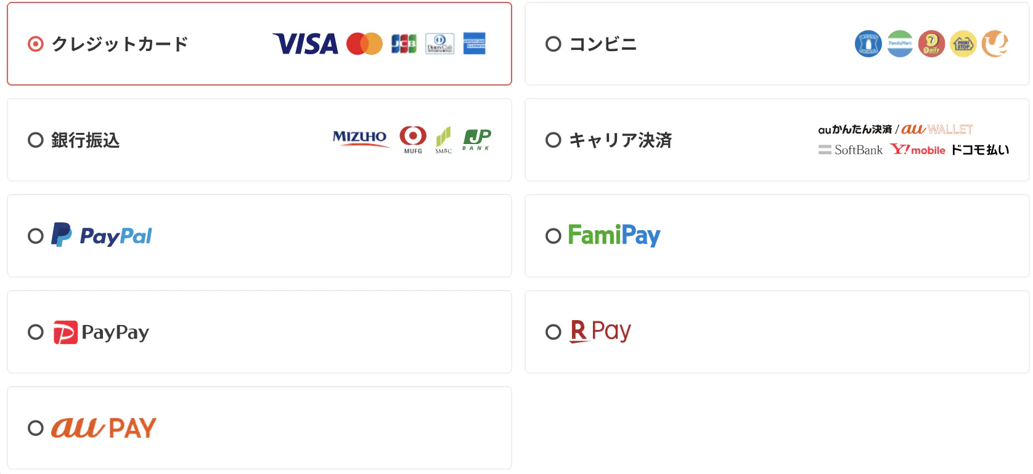The width and height of the screenshot is (1033, 474).
Task: Click the Mastercard logo
Action: 364,44
